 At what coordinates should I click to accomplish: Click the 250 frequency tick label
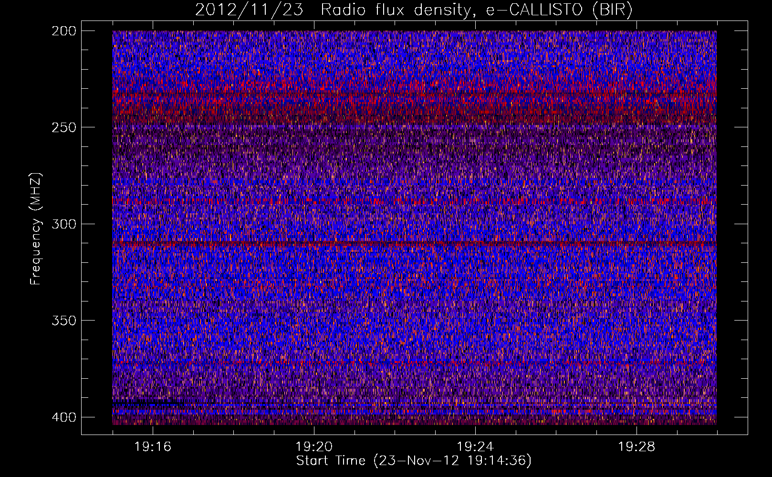[x=63, y=127]
